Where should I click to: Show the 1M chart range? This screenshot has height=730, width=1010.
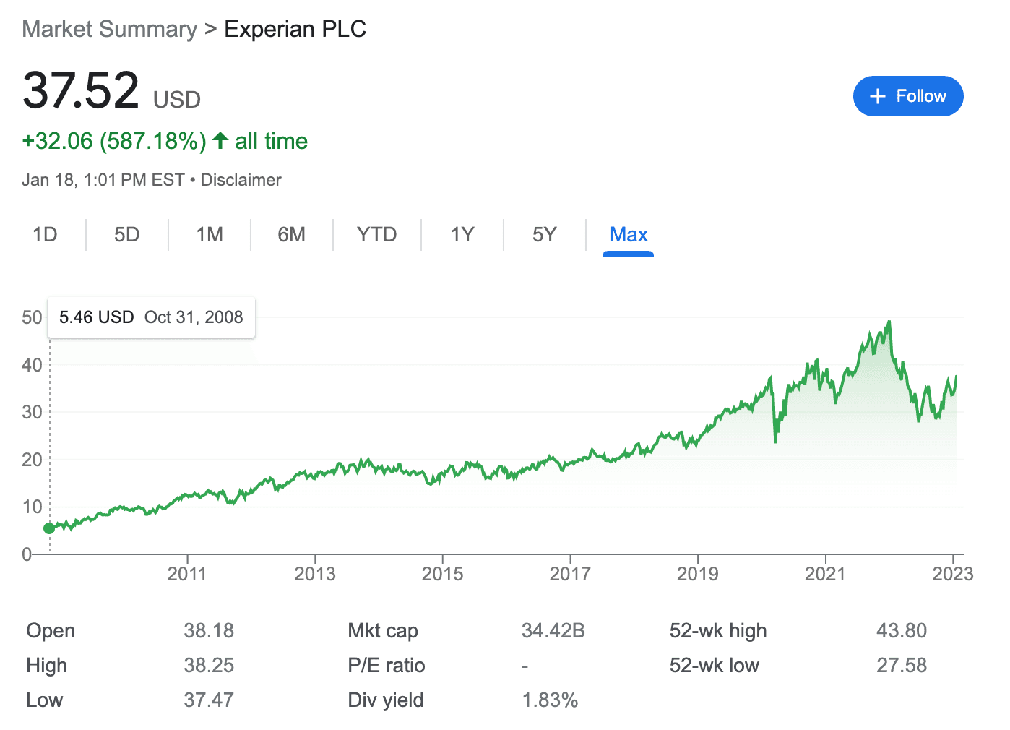(210, 235)
